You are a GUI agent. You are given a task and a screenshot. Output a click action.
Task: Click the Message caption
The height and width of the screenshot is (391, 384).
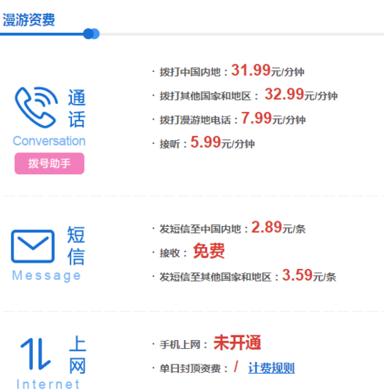click(46, 276)
